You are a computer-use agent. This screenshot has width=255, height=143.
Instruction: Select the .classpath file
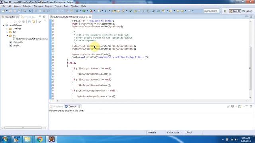[x=18, y=42]
